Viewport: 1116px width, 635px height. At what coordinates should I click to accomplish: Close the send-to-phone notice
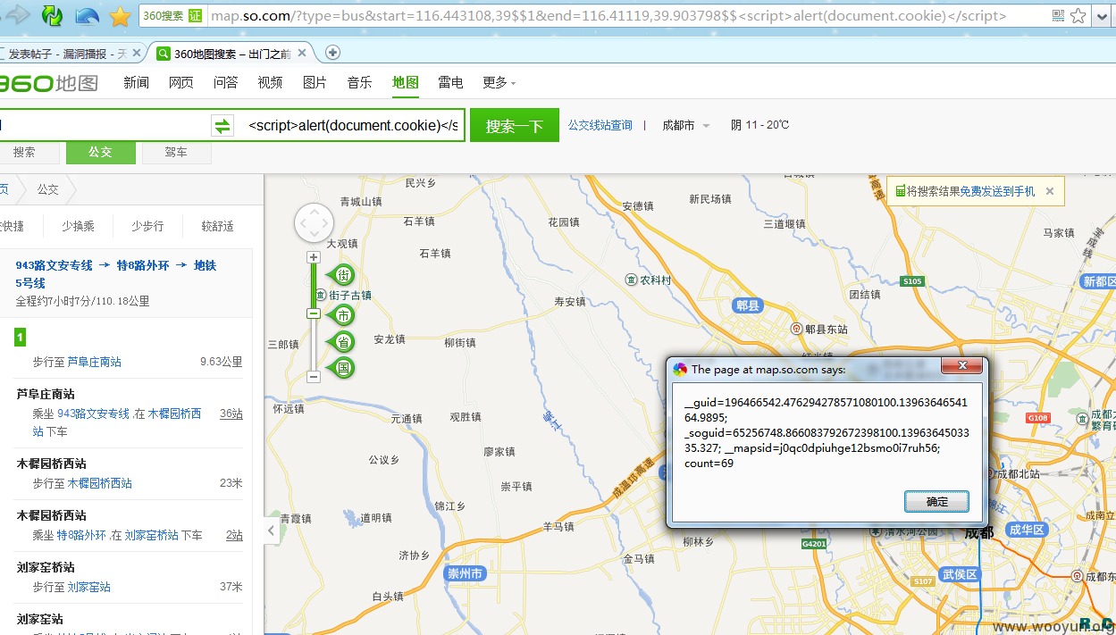(x=1050, y=191)
